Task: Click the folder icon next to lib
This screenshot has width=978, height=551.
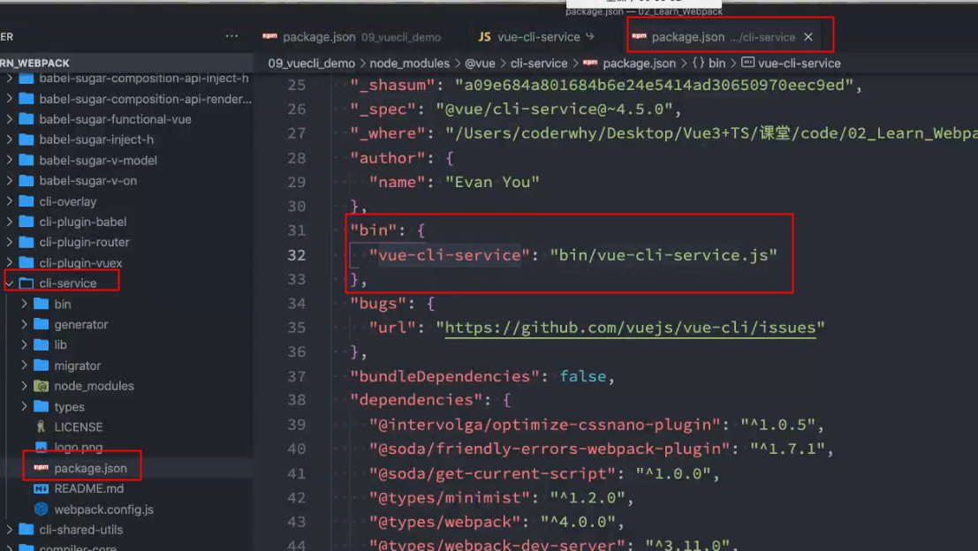Action: (x=42, y=344)
